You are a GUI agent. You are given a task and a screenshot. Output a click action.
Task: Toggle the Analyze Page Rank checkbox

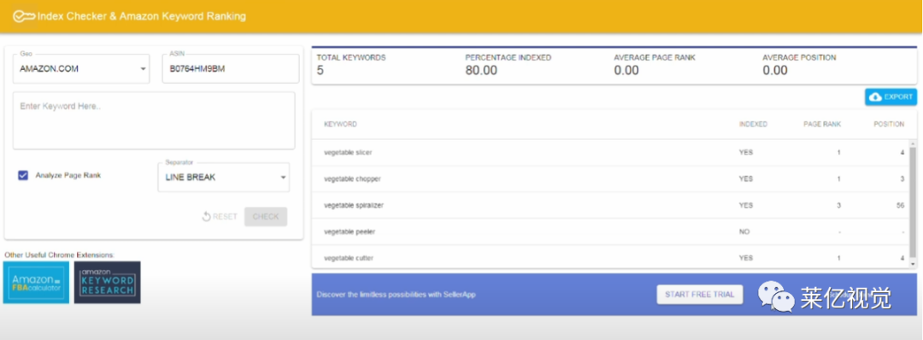click(23, 175)
